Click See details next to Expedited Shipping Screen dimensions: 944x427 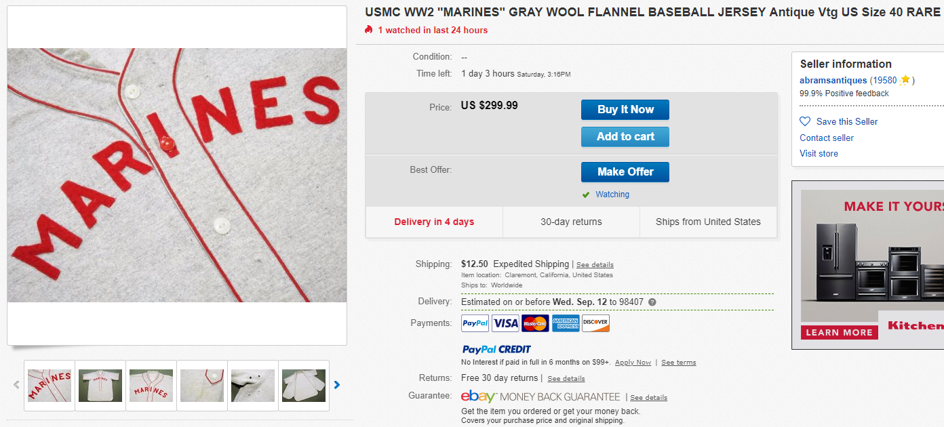click(595, 265)
